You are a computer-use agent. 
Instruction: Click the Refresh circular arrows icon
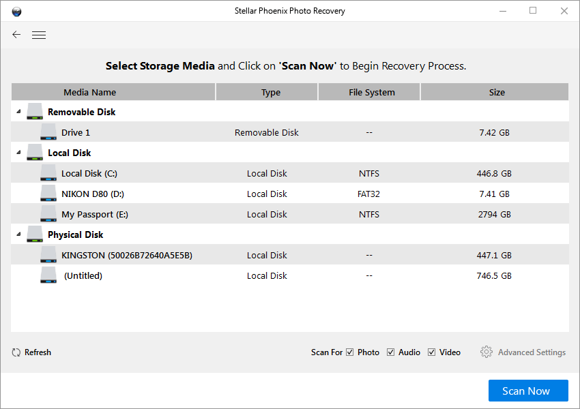(16, 352)
